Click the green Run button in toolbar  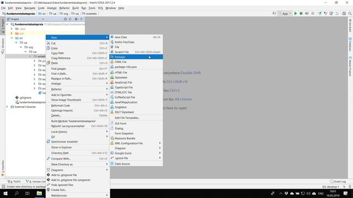click(x=296, y=13)
